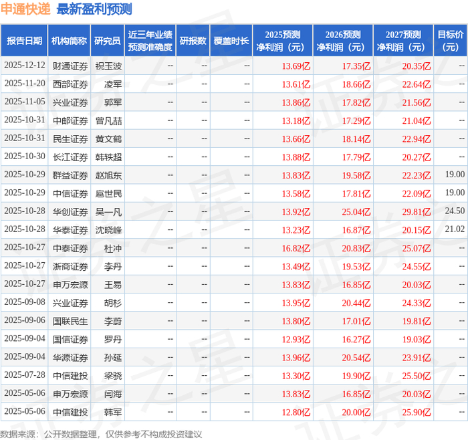Select the 国联民生 institution cell
The image size is (468, 440).
click(x=70, y=321)
